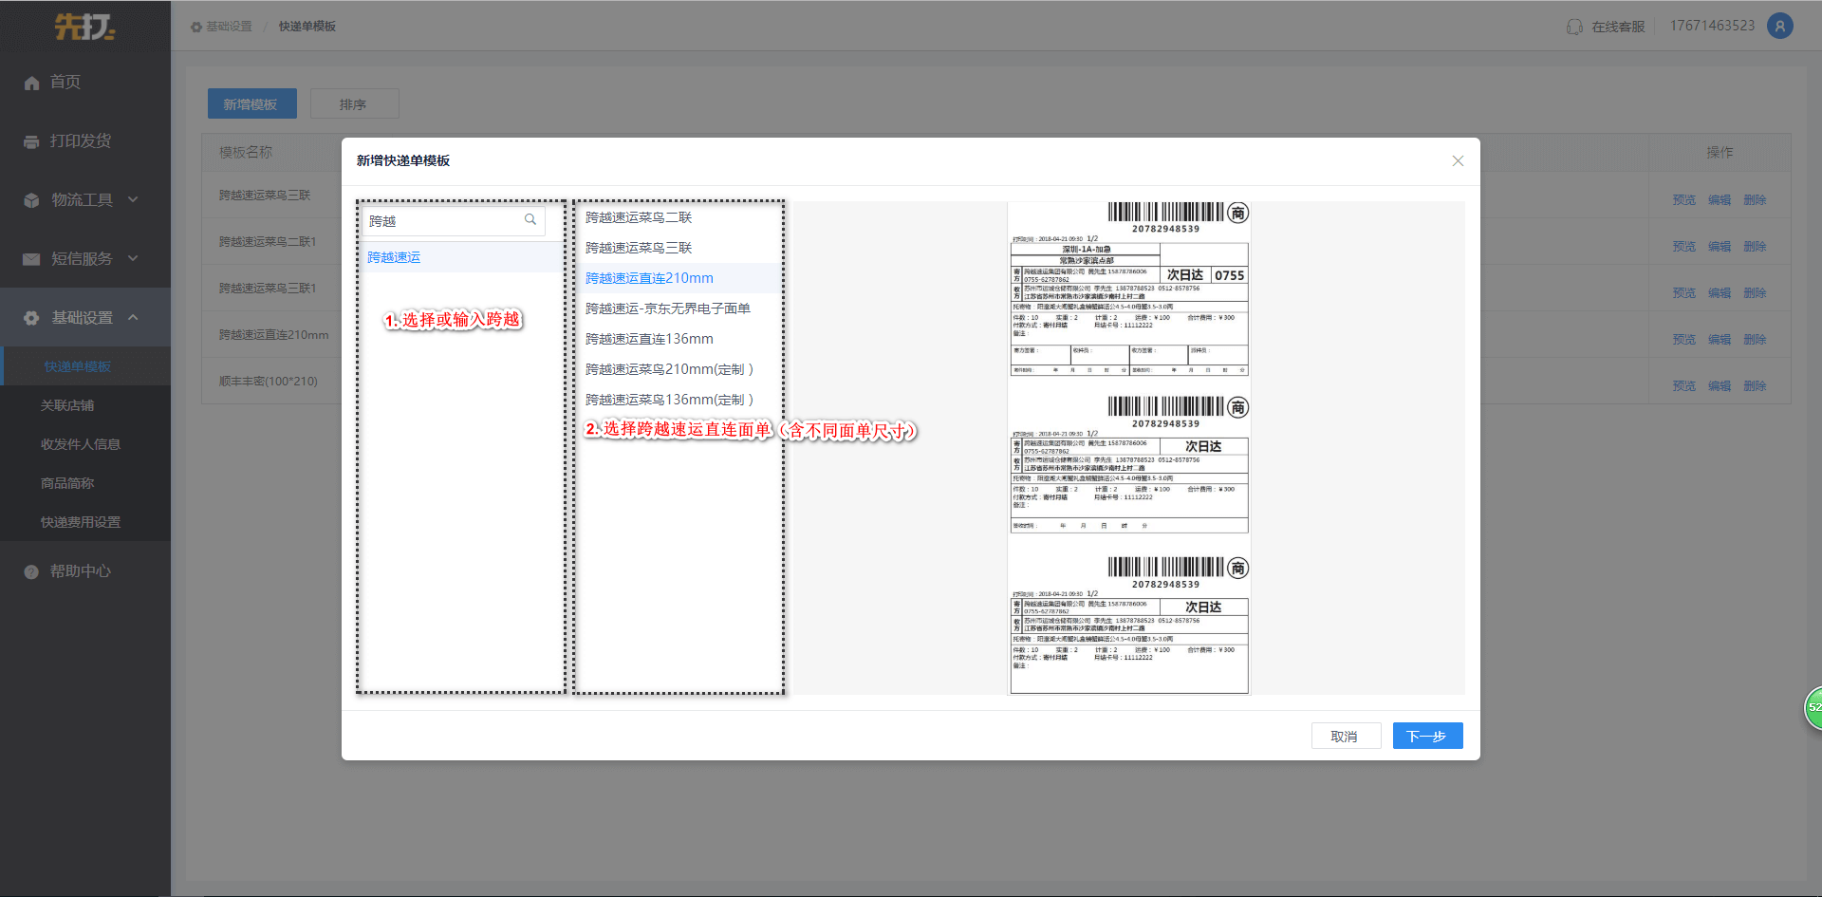
Task: Expand the 短信服务 menu chevron
Action: (133, 258)
